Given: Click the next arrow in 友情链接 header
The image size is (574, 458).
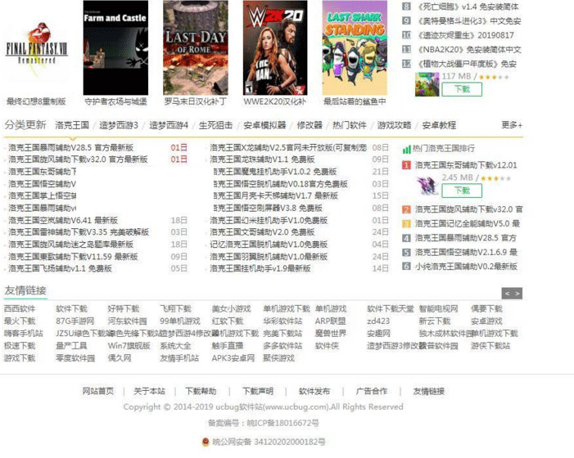Looking at the screenshot, I should pos(518,294).
